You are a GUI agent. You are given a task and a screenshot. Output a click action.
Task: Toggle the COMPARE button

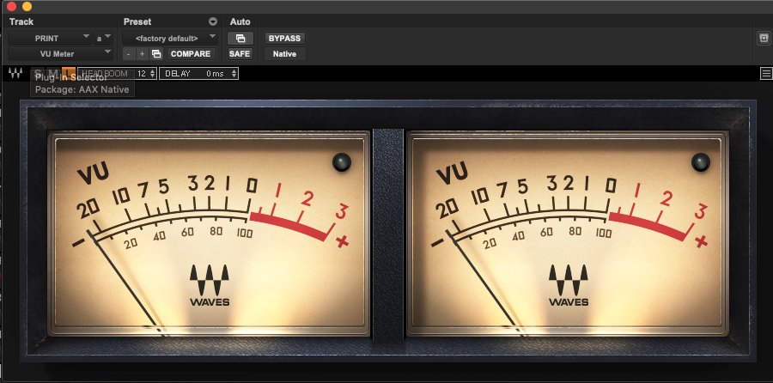pos(190,54)
